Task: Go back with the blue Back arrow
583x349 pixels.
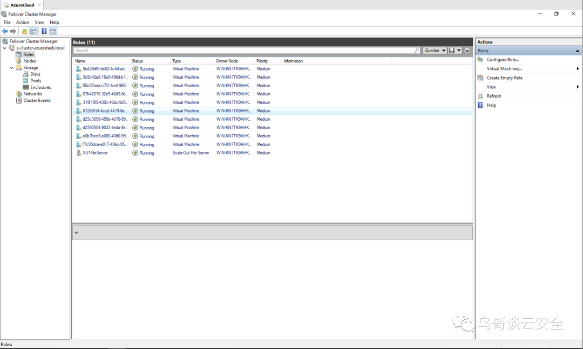Action: (5, 32)
